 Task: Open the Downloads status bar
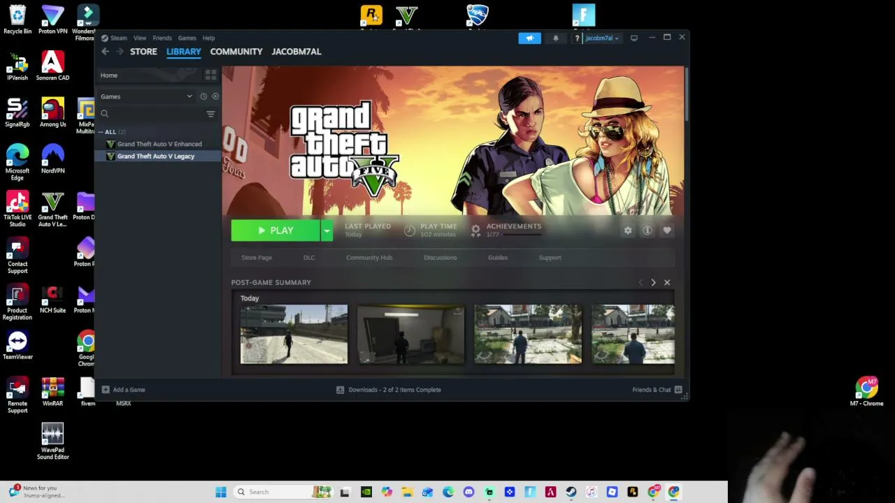[x=389, y=390]
